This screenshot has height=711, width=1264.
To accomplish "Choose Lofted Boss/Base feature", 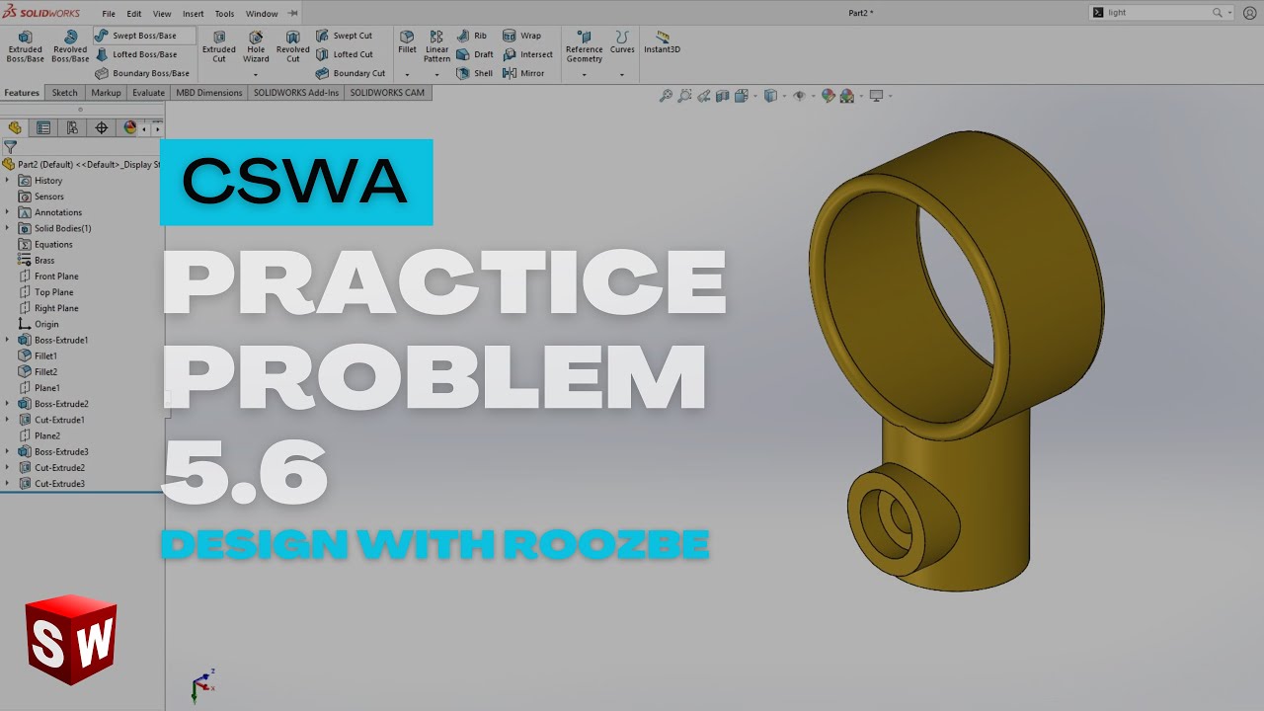I will coord(136,54).
